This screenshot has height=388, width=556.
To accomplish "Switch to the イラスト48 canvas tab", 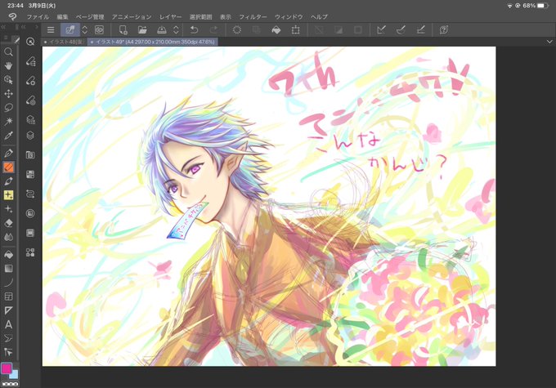I will (64, 42).
